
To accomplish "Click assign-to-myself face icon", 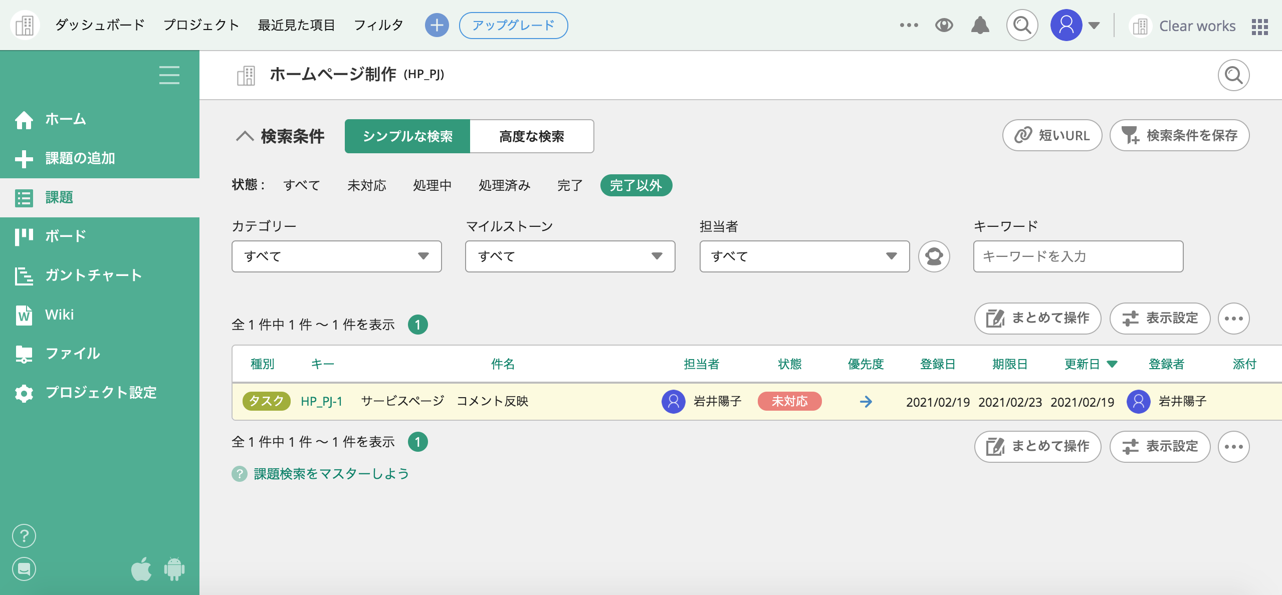I will coord(934,256).
